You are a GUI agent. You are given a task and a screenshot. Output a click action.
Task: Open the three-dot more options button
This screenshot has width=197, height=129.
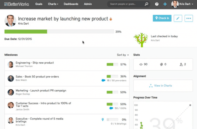[x=189, y=18]
